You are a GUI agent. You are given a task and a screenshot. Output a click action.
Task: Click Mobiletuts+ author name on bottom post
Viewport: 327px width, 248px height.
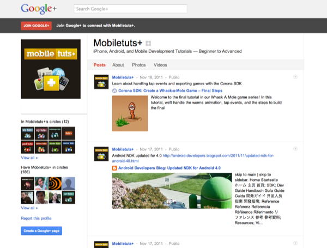(x=123, y=244)
